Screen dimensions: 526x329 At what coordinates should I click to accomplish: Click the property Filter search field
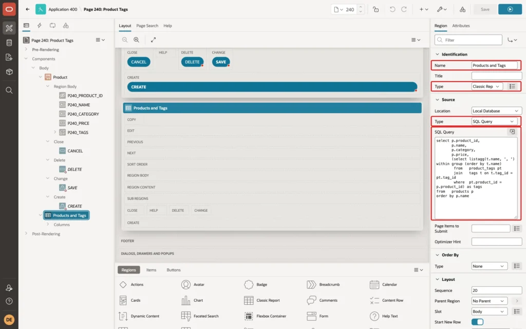point(468,40)
